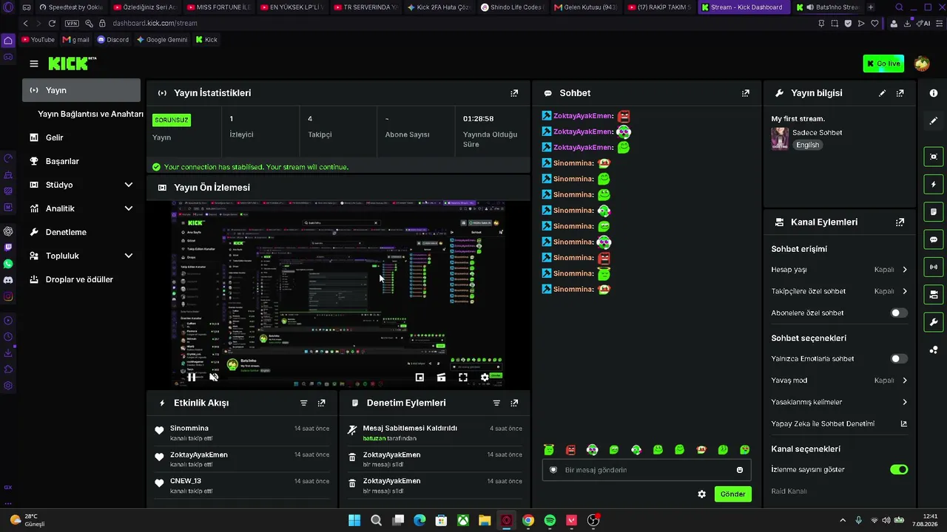Toggle the activity feed lightning widget in the right rail
Viewport: 947px width, 532px height.
pos(934,184)
